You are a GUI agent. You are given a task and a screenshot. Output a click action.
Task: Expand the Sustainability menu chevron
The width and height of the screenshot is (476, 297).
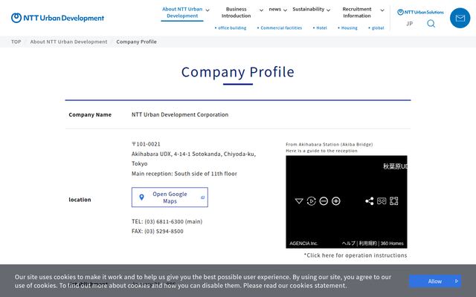pyautogui.click(x=328, y=10)
